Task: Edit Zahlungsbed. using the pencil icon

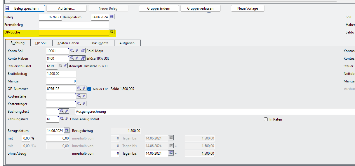Action: point(67,119)
